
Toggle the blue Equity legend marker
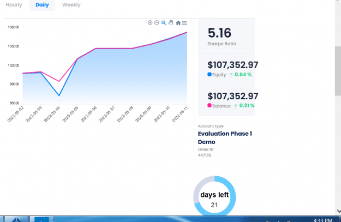click(210, 74)
